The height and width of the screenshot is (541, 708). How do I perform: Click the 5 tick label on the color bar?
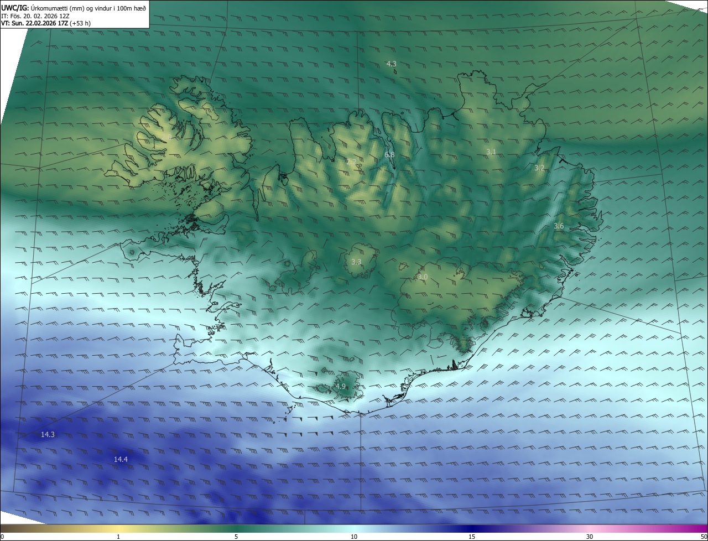pos(236,537)
